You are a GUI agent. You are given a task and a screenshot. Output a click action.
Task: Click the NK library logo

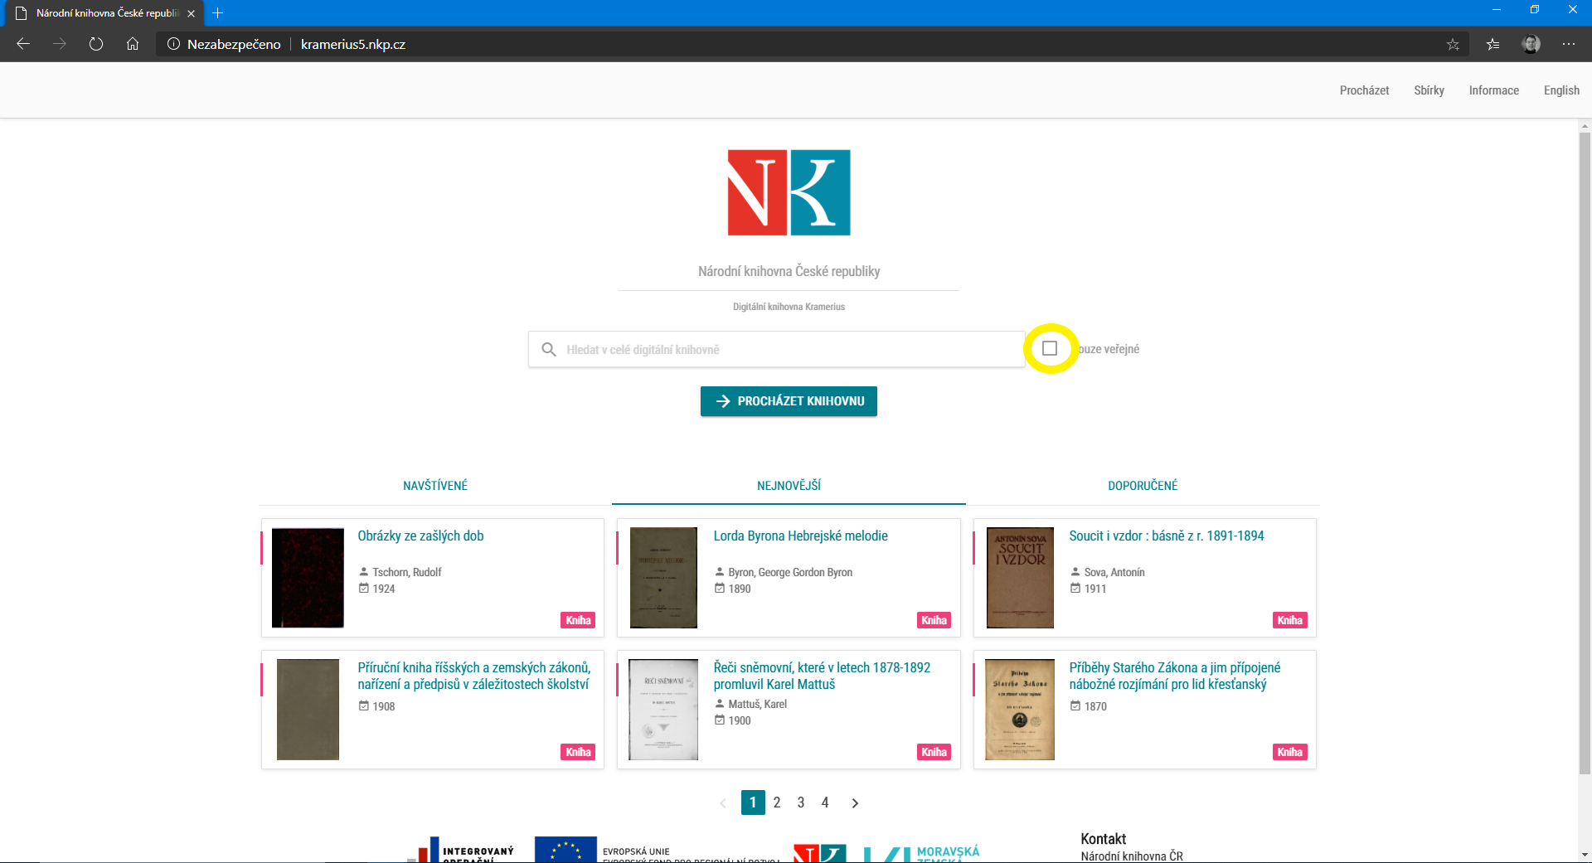789,192
